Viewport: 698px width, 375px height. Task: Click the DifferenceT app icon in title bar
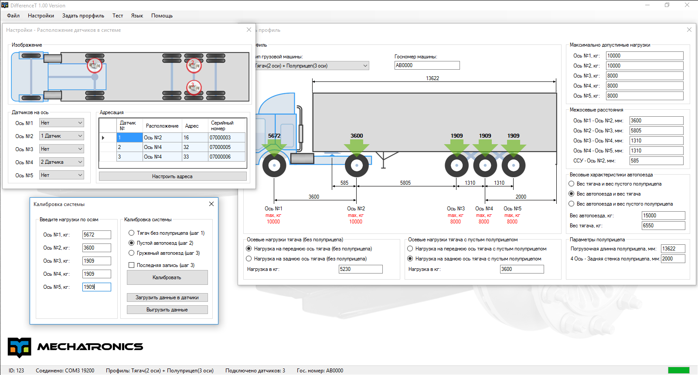tap(5, 5)
